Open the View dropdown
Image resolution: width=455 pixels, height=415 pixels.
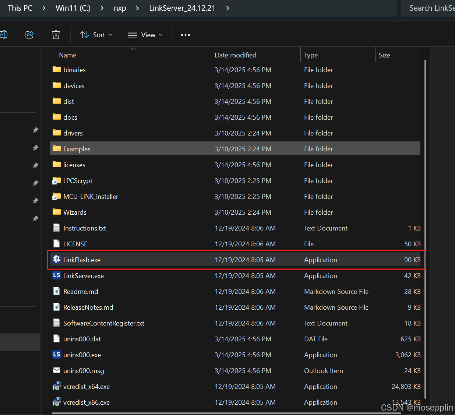click(145, 35)
